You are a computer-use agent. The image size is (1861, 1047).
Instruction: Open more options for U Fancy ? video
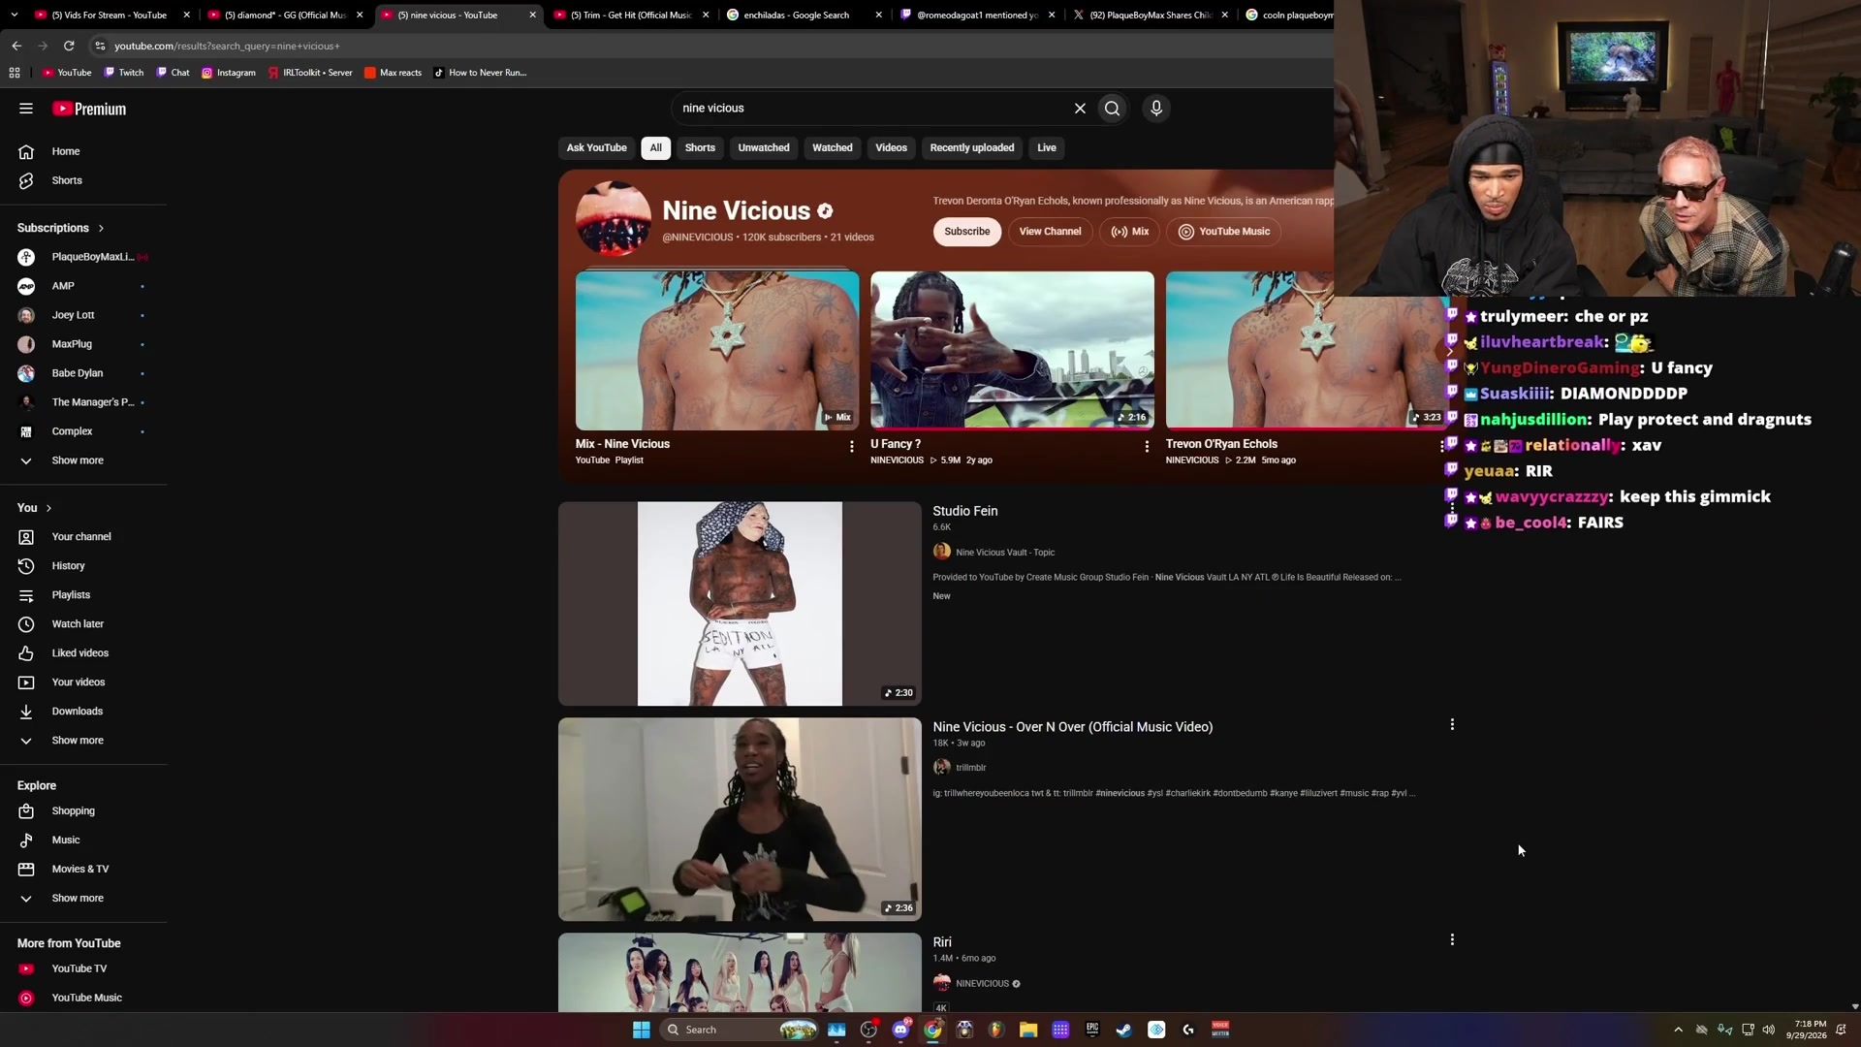(x=1147, y=447)
